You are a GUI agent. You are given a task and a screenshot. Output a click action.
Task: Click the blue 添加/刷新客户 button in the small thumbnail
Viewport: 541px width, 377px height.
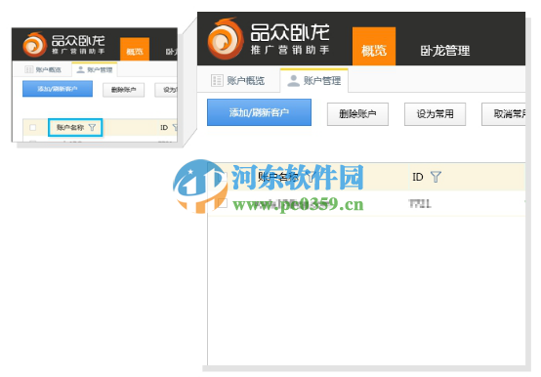[58, 89]
